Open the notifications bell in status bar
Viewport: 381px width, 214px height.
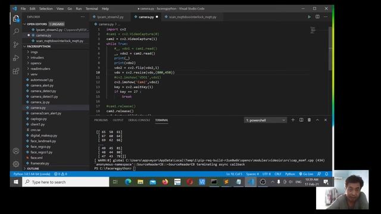[x=327, y=174]
